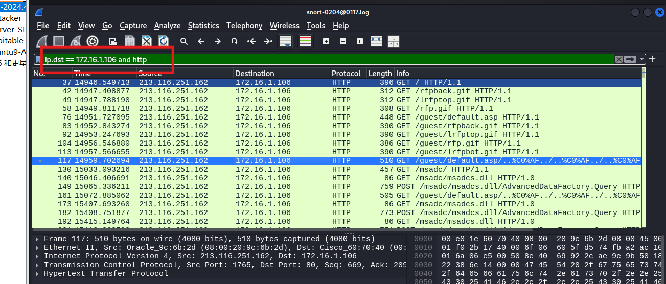Jump to the first packet
666x284 pixels.
click(x=251, y=41)
